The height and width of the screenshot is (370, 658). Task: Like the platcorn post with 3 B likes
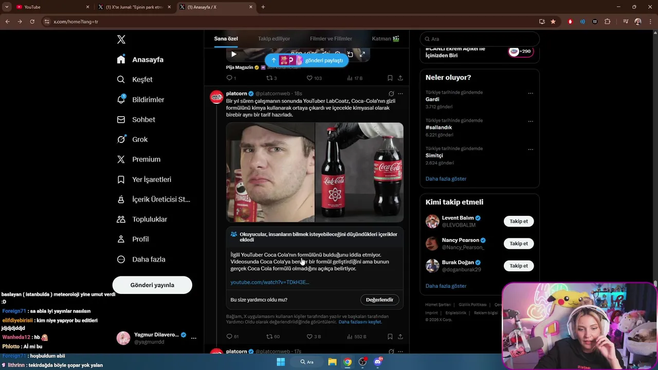pos(314,337)
